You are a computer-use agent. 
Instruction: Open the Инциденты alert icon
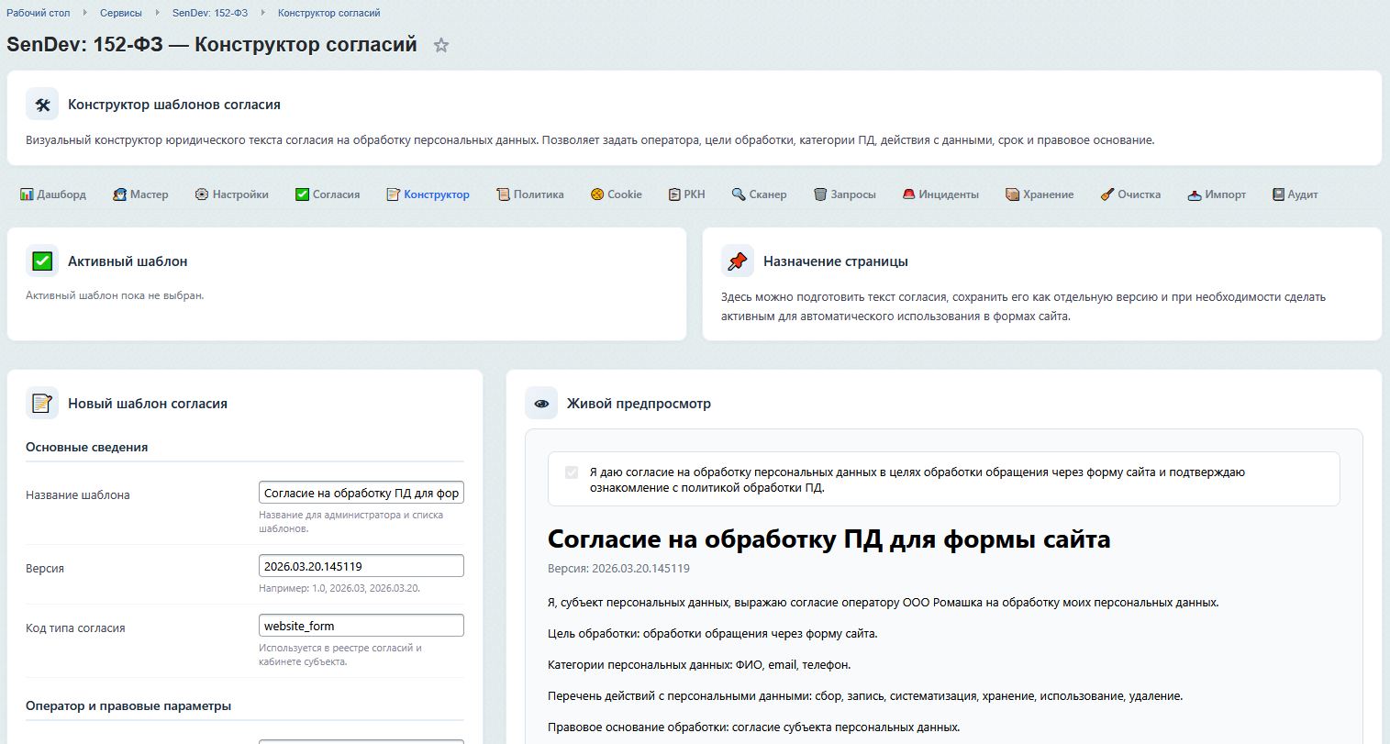click(x=908, y=194)
